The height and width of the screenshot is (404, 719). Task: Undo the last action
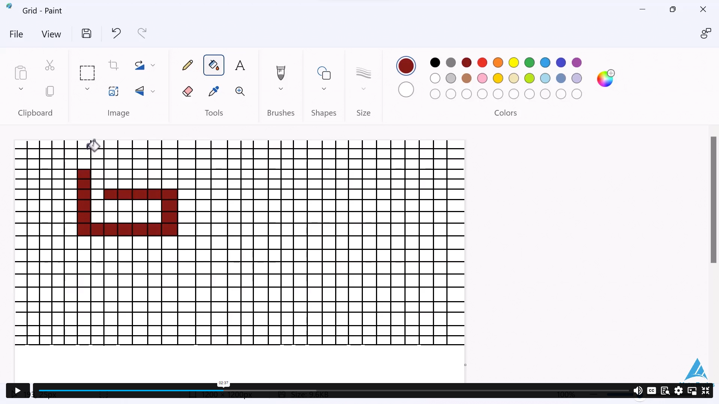click(x=116, y=33)
